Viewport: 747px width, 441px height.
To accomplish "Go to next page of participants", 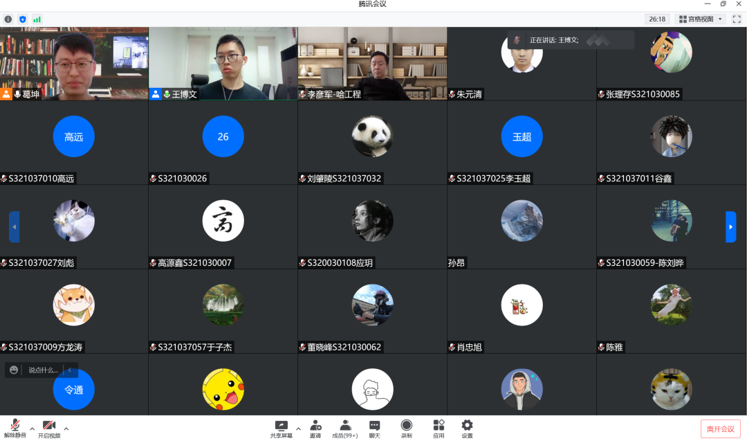I will 730,226.
